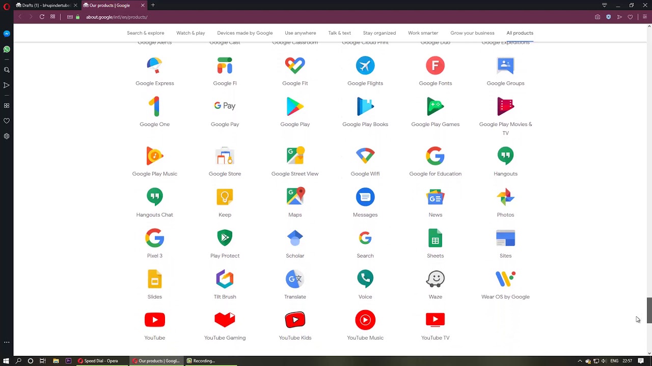Open a new browser tab
Viewport: 652px width, 366px height.
pyautogui.click(x=153, y=5)
